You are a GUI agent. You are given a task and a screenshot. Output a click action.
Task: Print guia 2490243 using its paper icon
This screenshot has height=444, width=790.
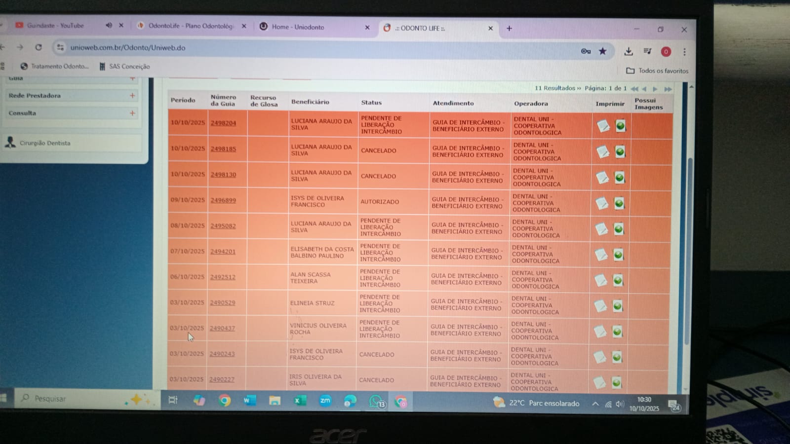pyautogui.click(x=599, y=357)
